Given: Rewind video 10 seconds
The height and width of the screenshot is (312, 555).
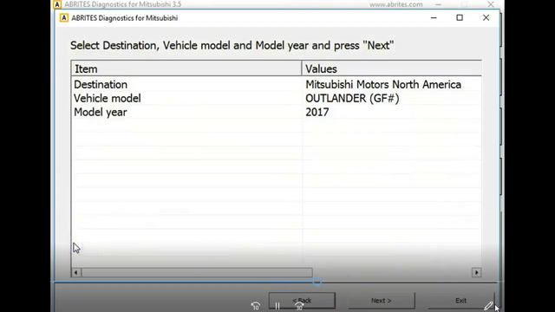Looking at the screenshot, I should (256, 306).
